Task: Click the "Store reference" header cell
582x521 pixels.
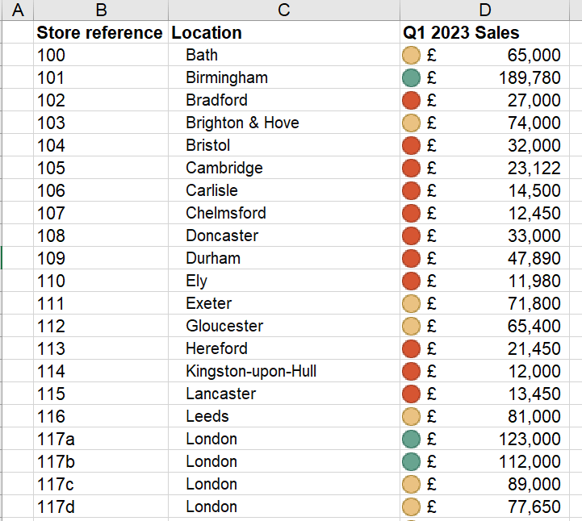Action: click(100, 33)
